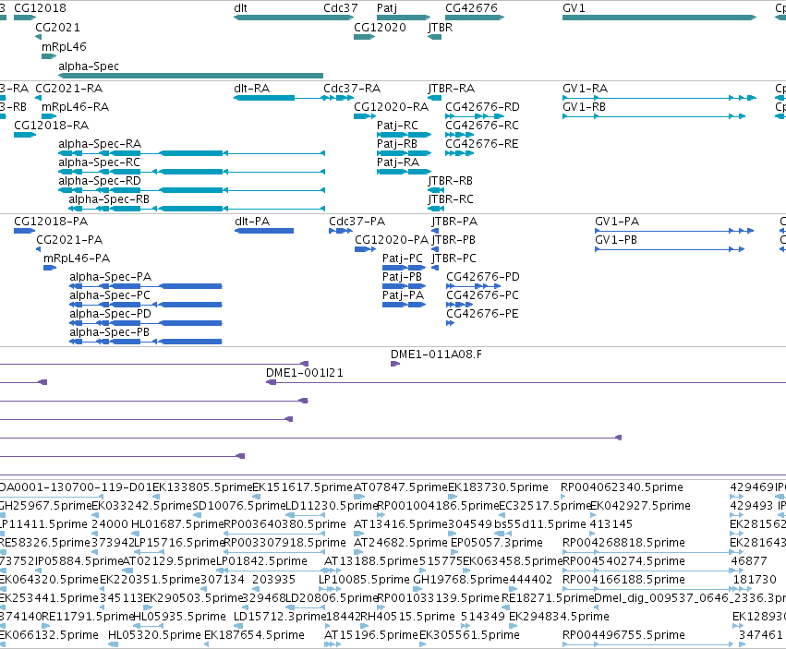
Task: Click the GV1-PA protein label
Action: click(x=617, y=222)
